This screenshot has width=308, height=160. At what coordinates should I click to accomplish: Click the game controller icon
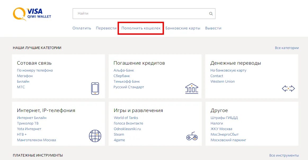point(192,136)
